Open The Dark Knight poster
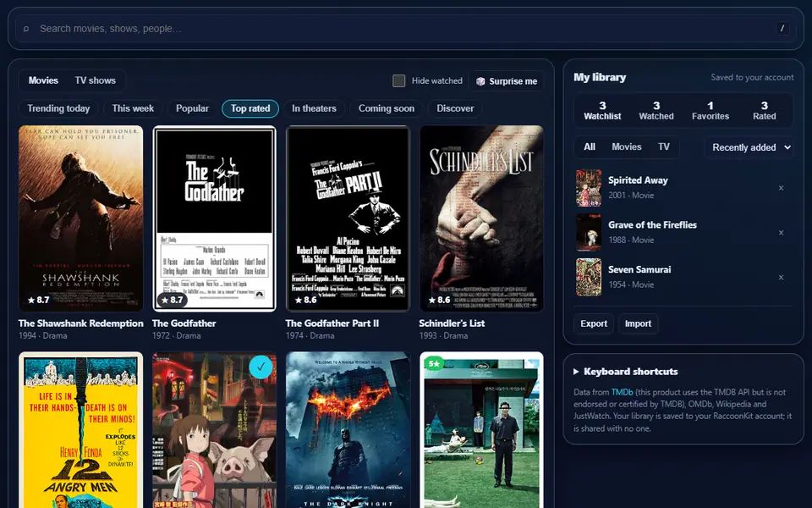Viewport: 812px width, 508px height. (348, 430)
